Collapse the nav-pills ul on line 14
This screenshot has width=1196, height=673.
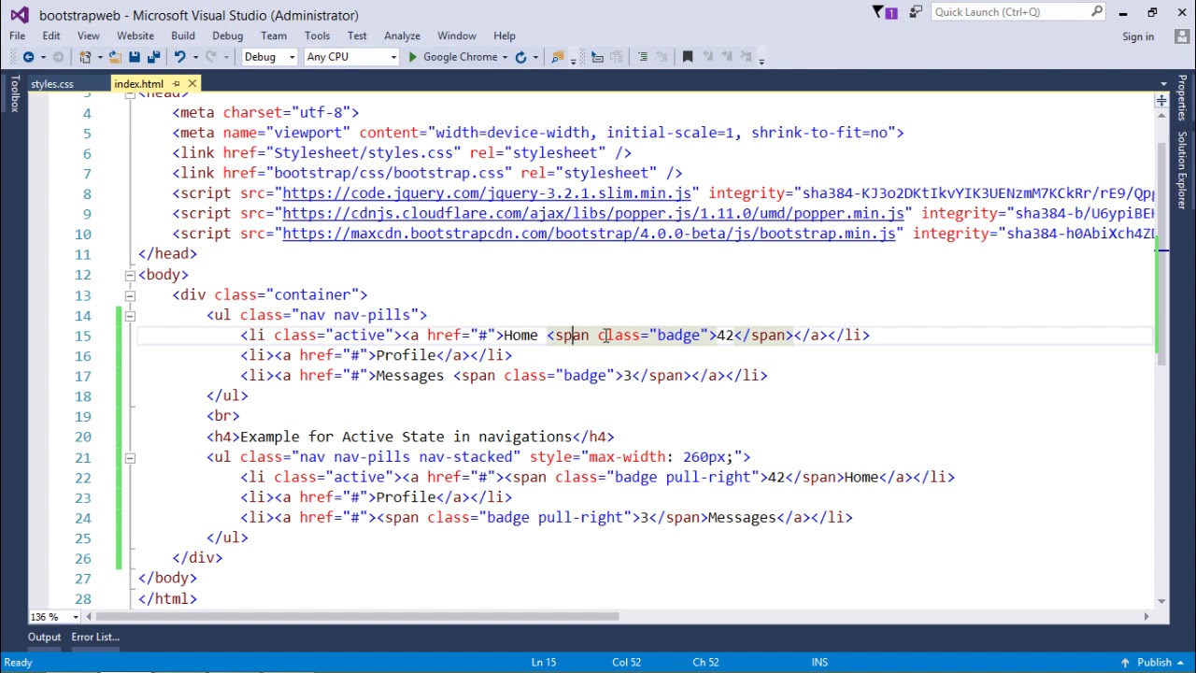point(130,316)
